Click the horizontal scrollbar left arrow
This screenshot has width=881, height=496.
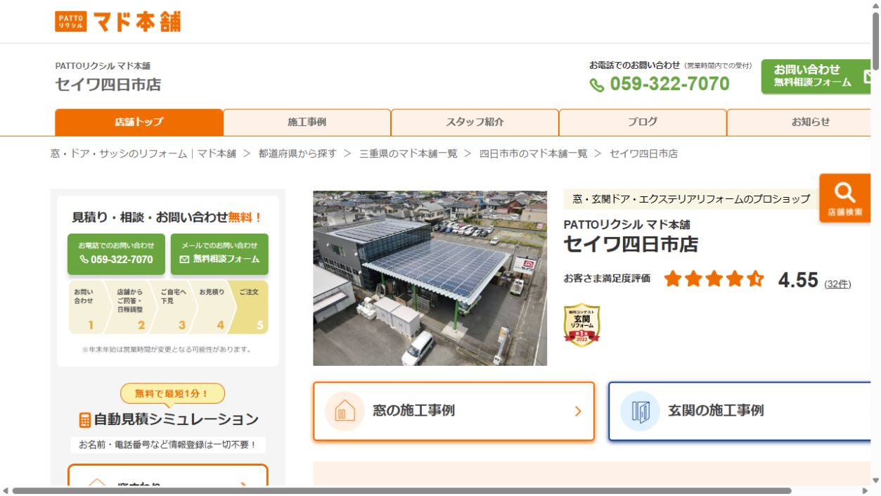6,490
